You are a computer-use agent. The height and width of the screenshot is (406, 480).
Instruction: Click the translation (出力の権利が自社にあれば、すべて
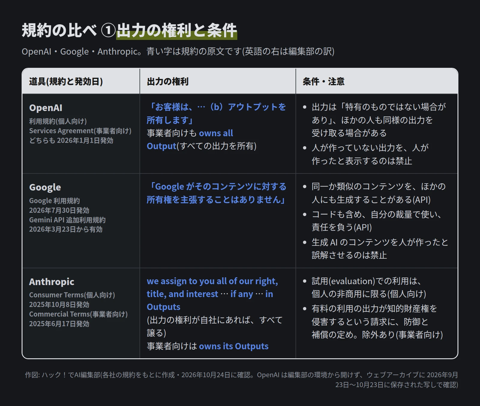click(x=214, y=320)
